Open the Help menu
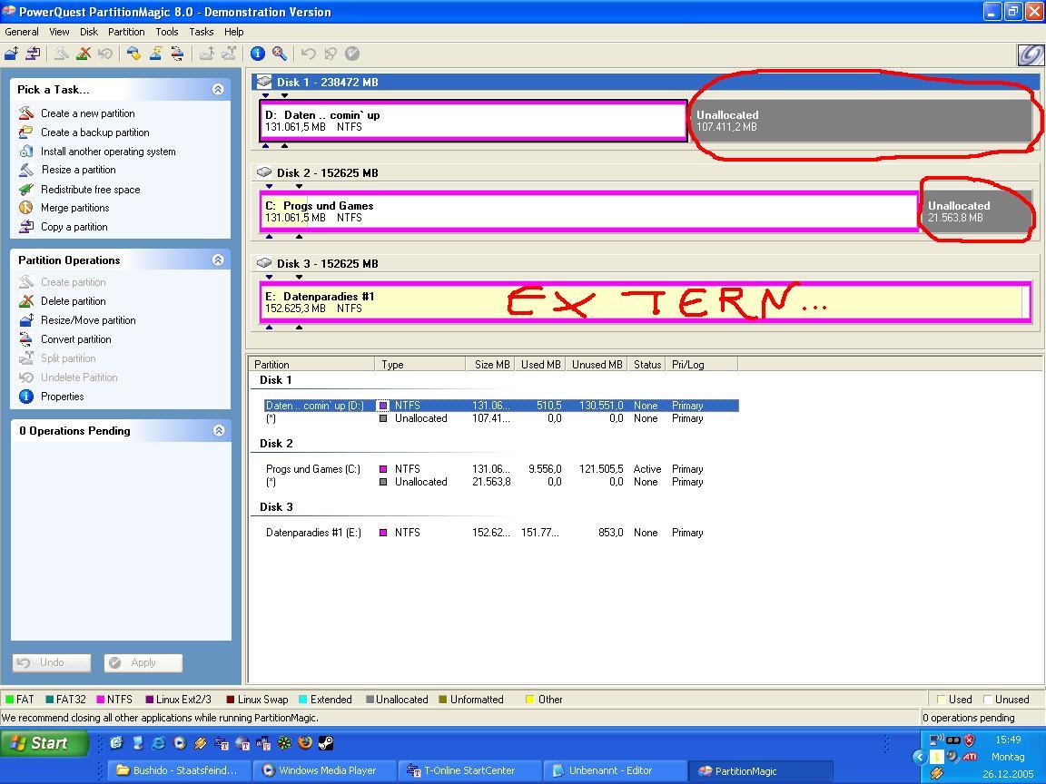This screenshot has width=1046, height=784. click(x=233, y=32)
